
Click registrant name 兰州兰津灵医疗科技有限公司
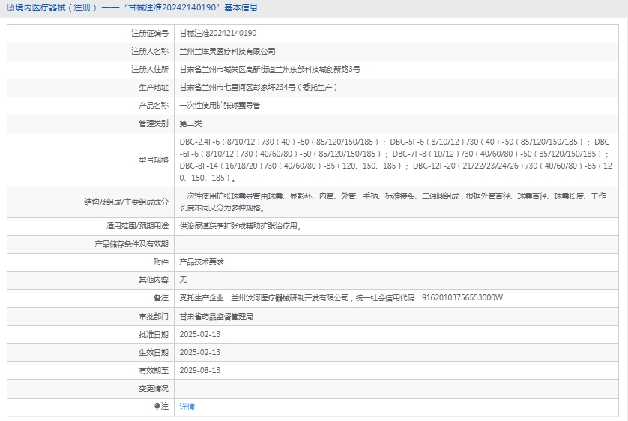click(227, 51)
